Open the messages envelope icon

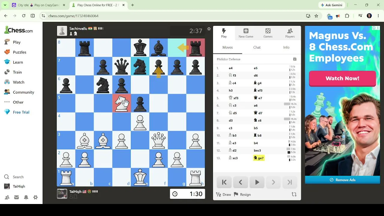point(16,197)
